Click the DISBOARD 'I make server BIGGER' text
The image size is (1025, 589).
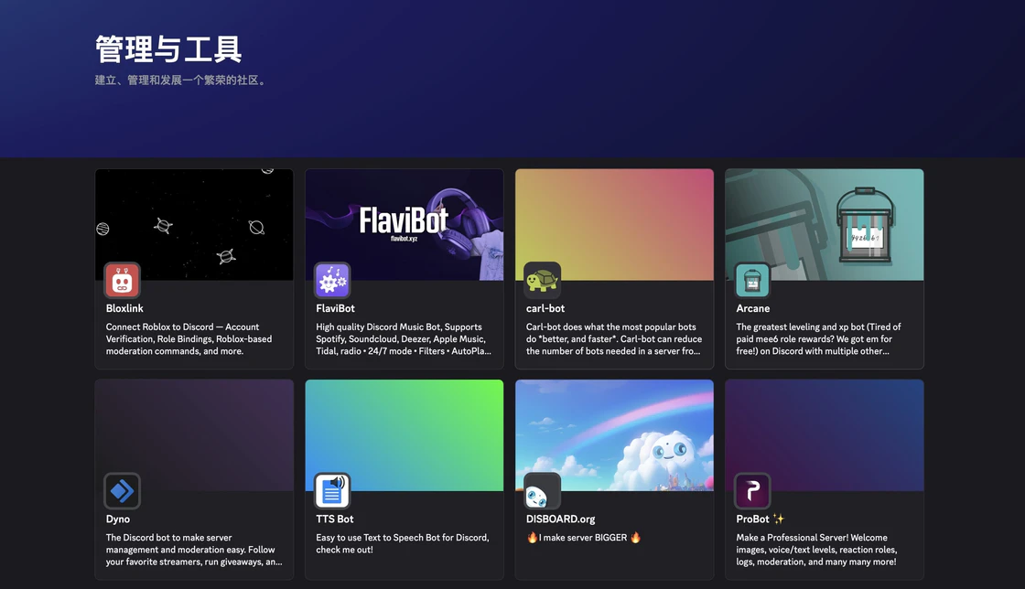[x=584, y=538]
